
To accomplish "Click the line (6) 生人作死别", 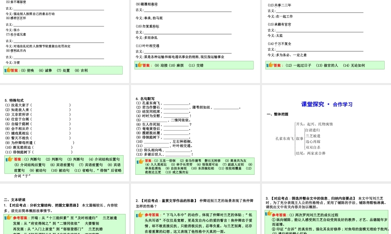I will click(x=164, y=124).
